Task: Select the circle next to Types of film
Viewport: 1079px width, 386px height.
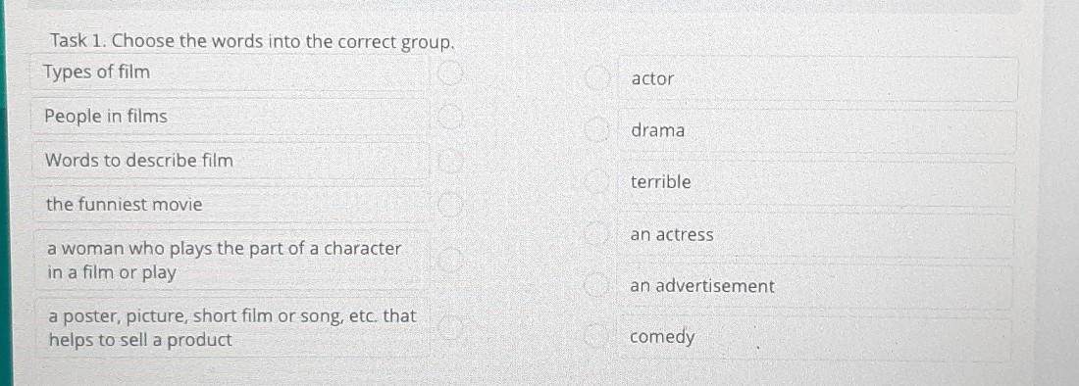Action: 449,72
